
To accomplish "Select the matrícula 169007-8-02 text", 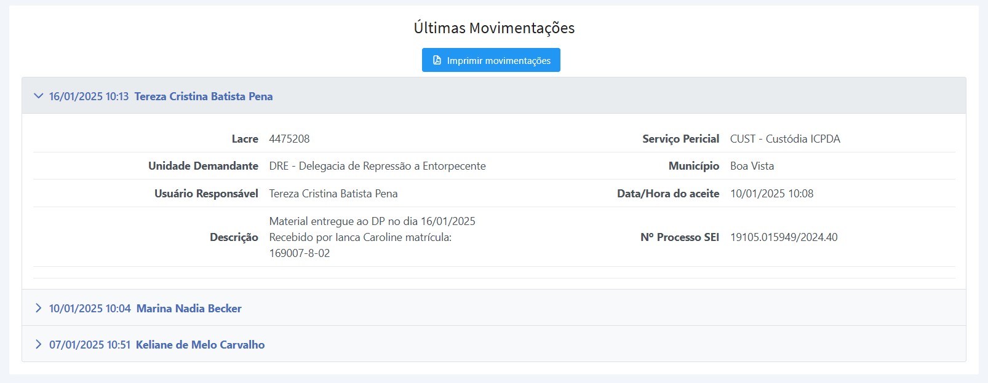I will 300,253.
